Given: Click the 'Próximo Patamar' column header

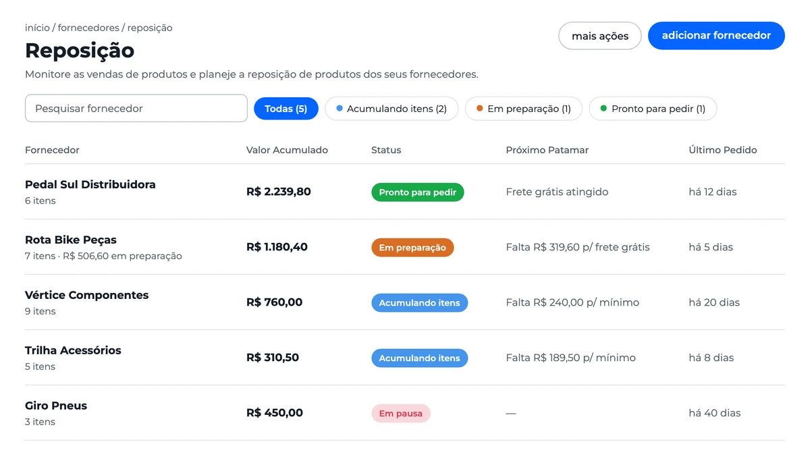Looking at the screenshot, I should pyautogui.click(x=547, y=150).
